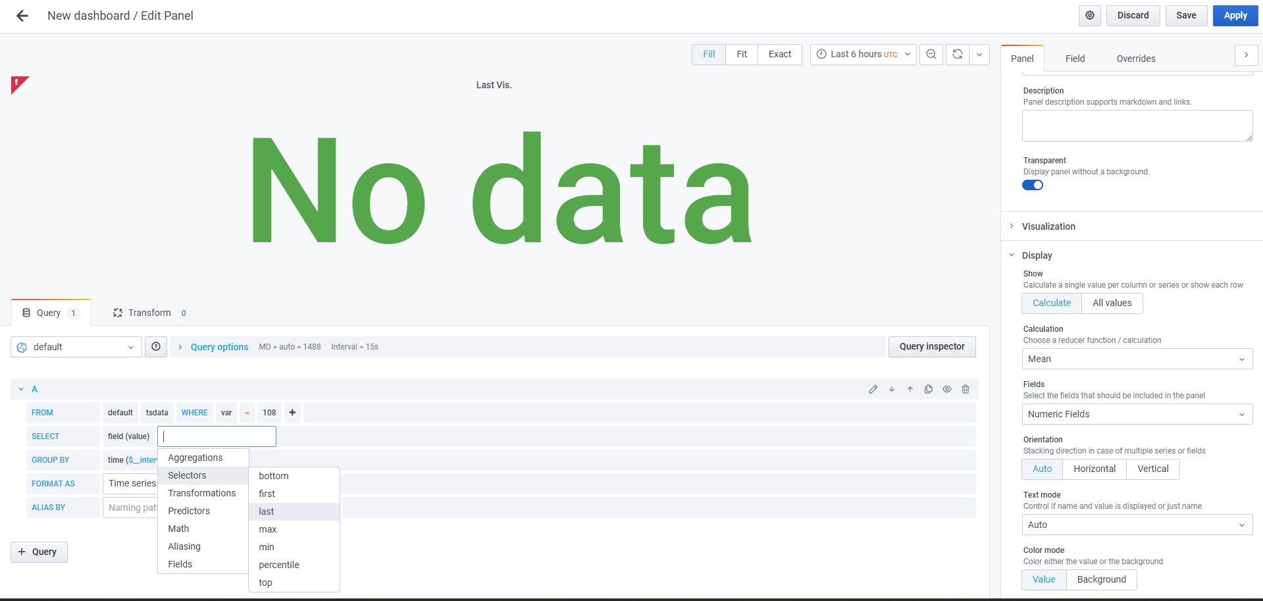Viewport: 1263px width, 601px height.
Task: Move query A down with arrow icon
Action: click(x=892, y=389)
